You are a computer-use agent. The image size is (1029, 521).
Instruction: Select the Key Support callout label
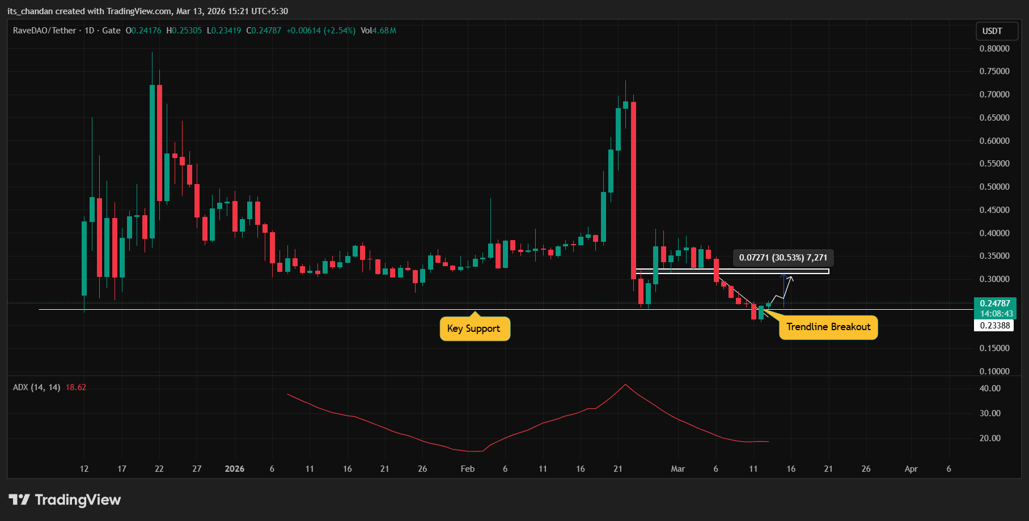pos(475,328)
